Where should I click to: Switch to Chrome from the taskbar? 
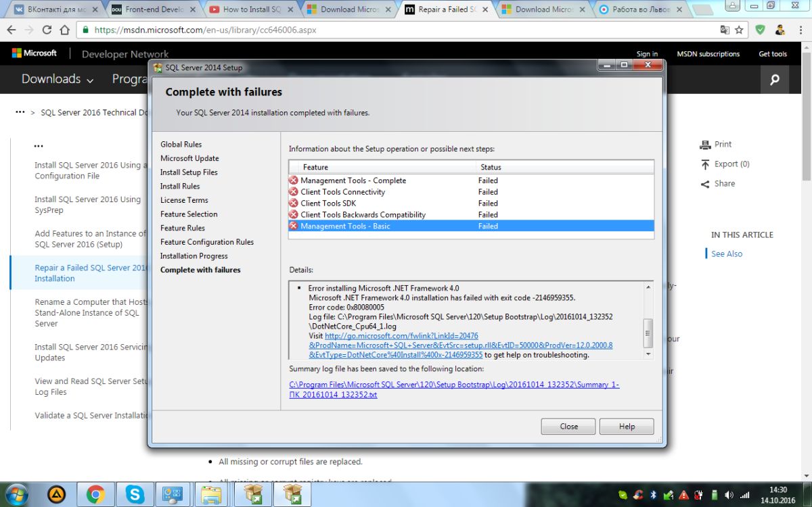click(x=95, y=494)
